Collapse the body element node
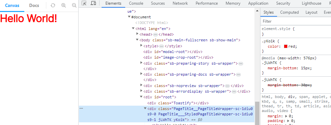Viewport: 331px width, 125px height. [x=137, y=40]
